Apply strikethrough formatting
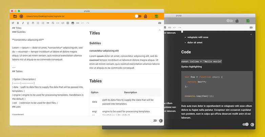The image size is (265, 137). 33,23
